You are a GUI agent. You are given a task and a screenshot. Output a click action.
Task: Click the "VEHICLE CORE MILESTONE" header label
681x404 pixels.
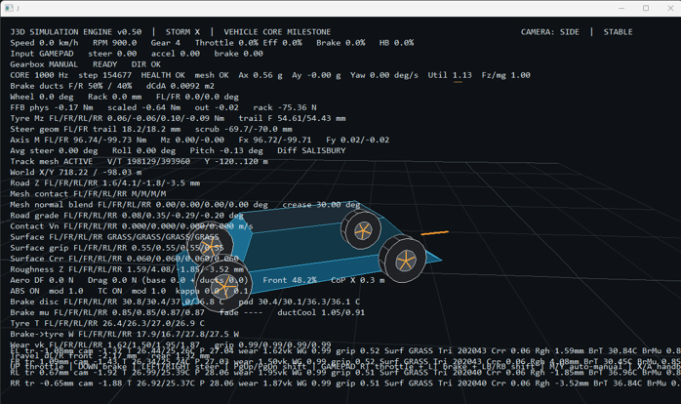pos(277,32)
